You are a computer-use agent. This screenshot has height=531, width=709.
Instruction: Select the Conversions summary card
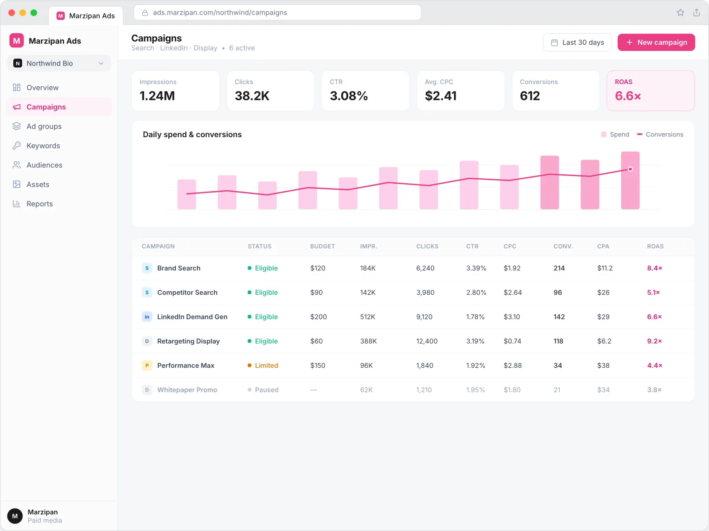pyautogui.click(x=556, y=91)
